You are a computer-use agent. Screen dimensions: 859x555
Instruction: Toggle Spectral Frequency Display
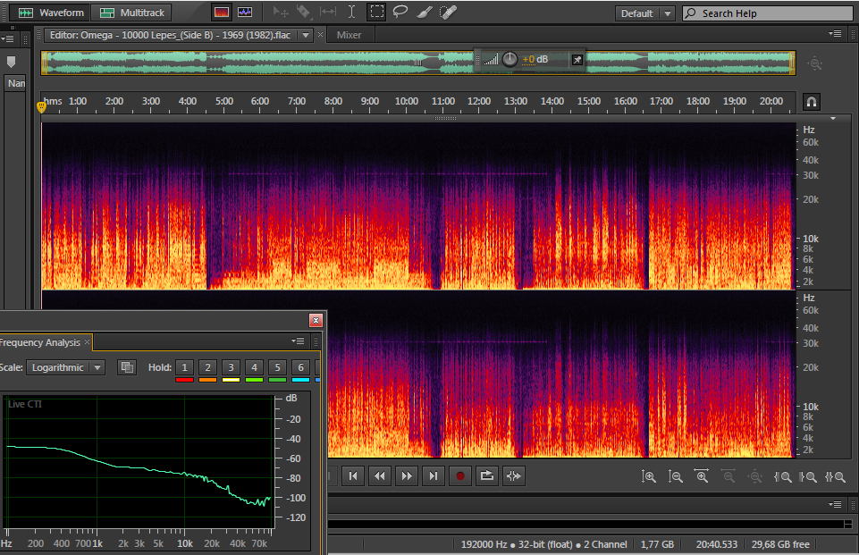221,13
